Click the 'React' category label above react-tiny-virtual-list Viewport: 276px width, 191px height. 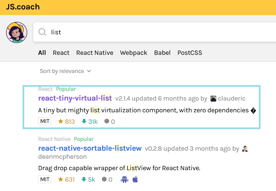coord(45,89)
